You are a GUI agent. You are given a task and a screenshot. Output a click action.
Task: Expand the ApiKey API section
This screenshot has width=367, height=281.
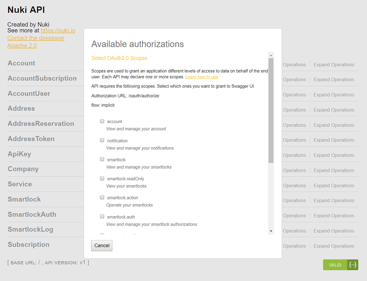(20, 154)
